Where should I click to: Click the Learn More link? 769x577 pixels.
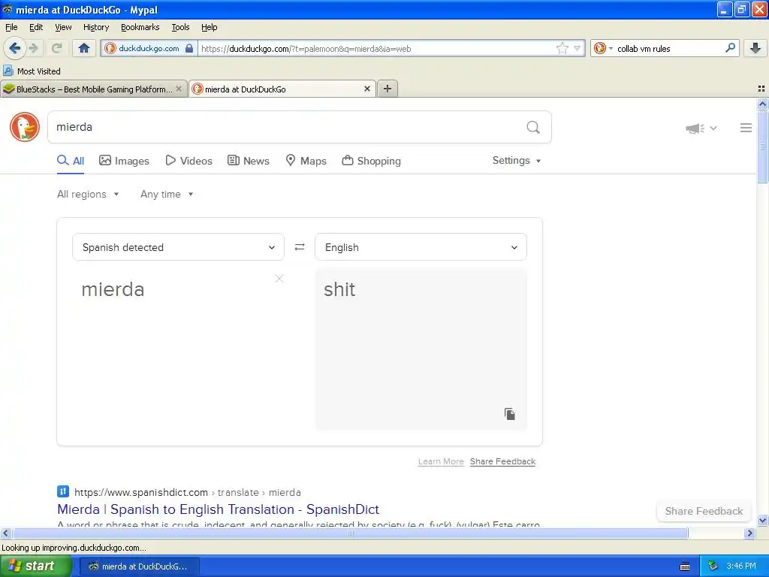(441, 461)
